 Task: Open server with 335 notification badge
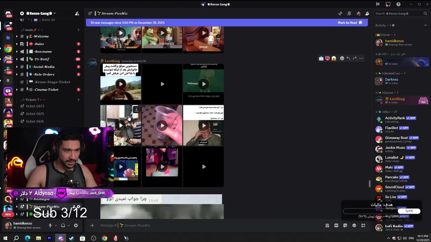pyautogui.click(x=8, y=59)
